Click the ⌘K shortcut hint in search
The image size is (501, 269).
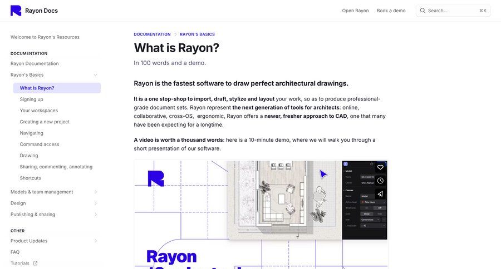[x=483, y=11]
